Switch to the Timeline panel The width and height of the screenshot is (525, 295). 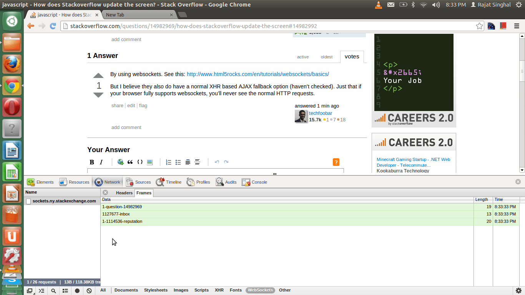(169, 182)
